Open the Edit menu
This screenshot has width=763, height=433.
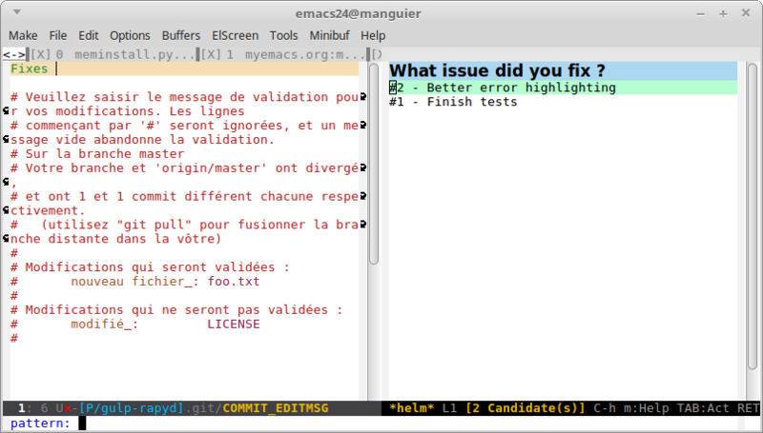(x=88, y=35)
